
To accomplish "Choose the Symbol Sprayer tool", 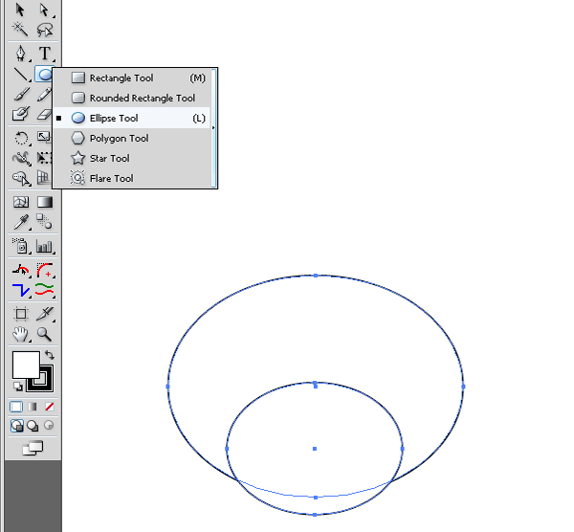I will click(x=21, y=246).
